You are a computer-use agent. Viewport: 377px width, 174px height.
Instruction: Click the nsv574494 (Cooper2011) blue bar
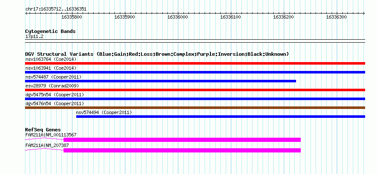[x=221, y=117]
